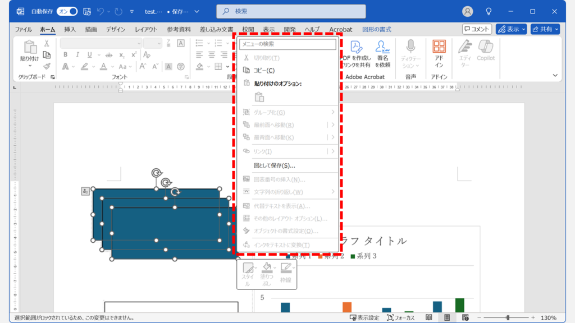
Task: Open the File (ファイル) tab
Action: point(24,29)
